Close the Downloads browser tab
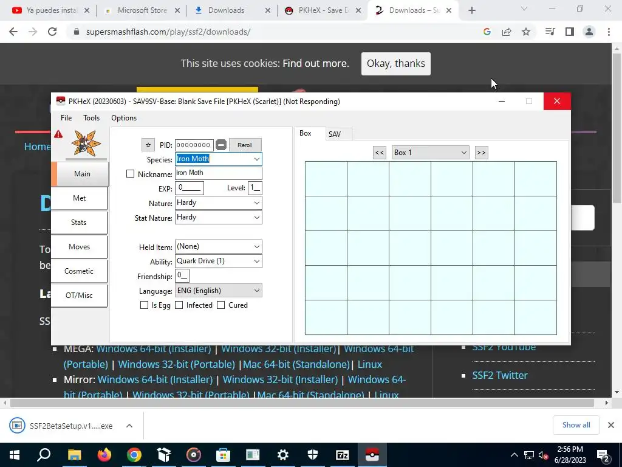 268,11
